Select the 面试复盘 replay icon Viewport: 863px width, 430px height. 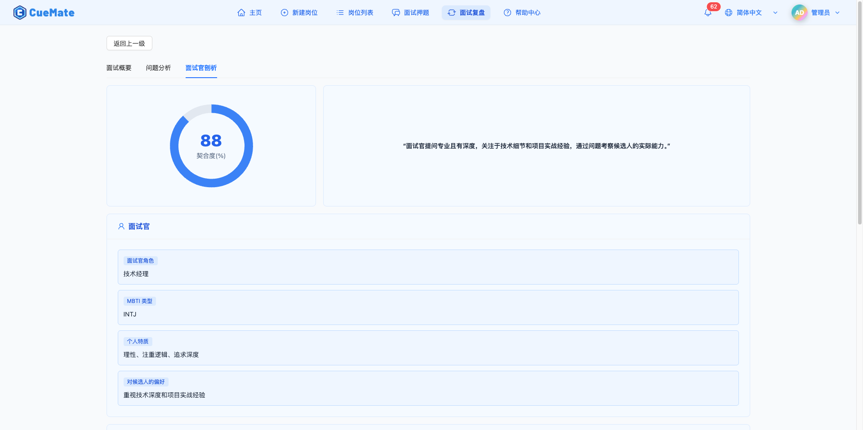(x=451, y=13)
